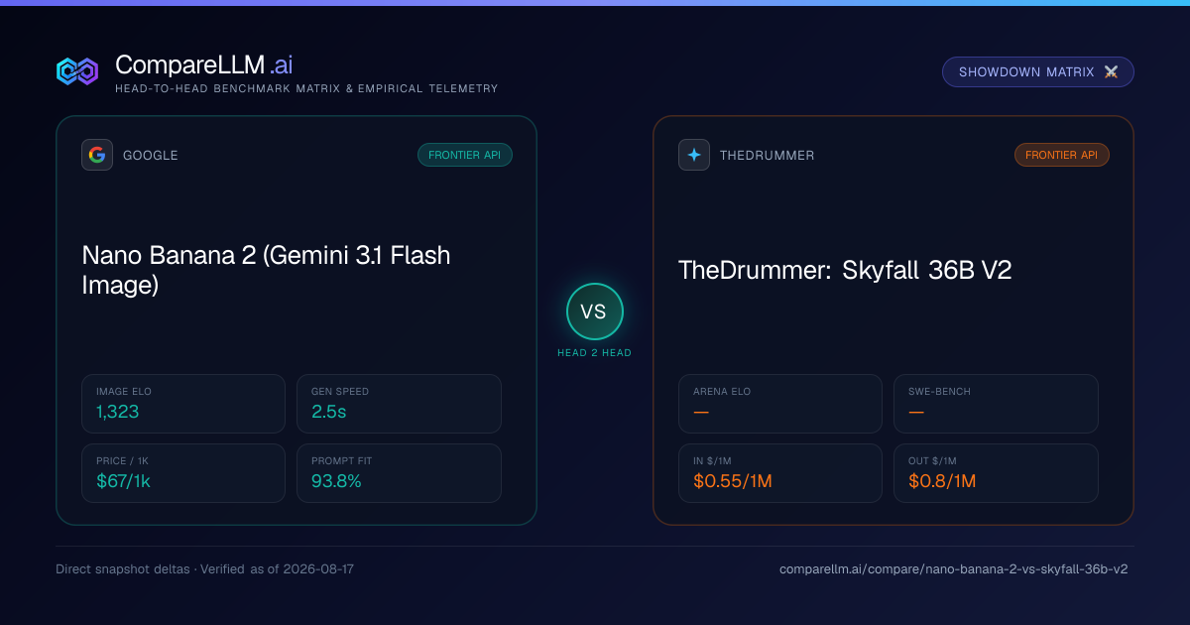Select the Nano Banana 2 model title
1190x625 pixels.
pyautogui.click(x=266, y=270)
